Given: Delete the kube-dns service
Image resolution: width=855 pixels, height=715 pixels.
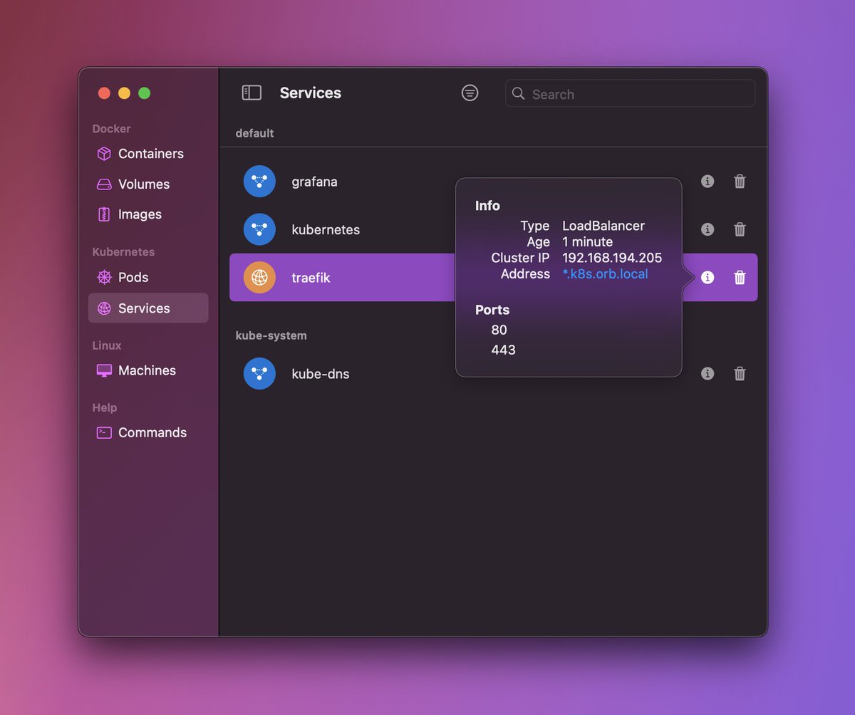Looking at the screenshot, I should pyautogui.click(x=740, y=373).
